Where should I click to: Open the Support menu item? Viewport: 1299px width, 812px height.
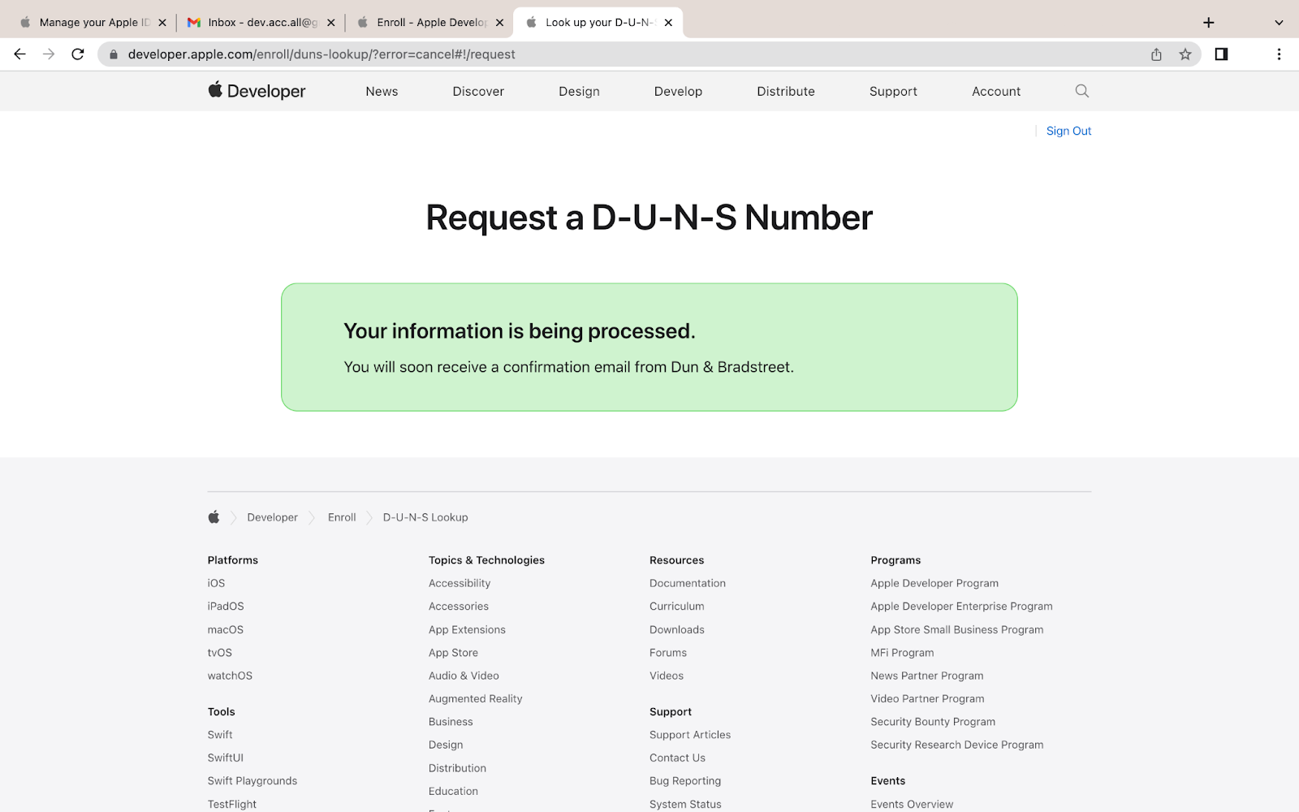[893, 92]
